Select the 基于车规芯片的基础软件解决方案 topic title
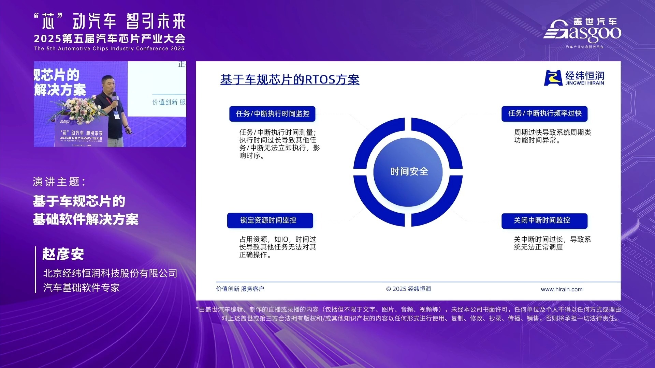This screenshot has width=655, height=368. pos(86,210)
